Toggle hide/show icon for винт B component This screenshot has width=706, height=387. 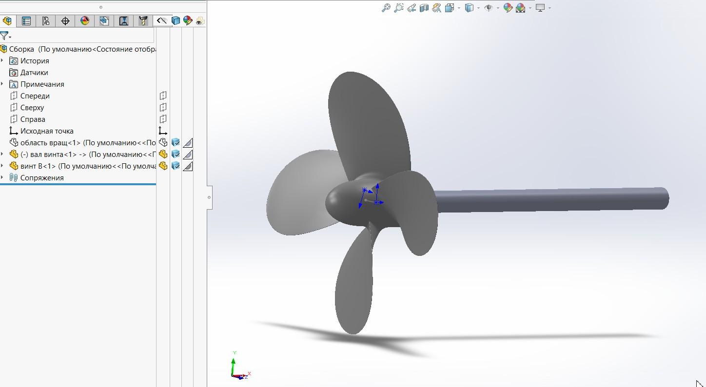[x=163, y=166]
